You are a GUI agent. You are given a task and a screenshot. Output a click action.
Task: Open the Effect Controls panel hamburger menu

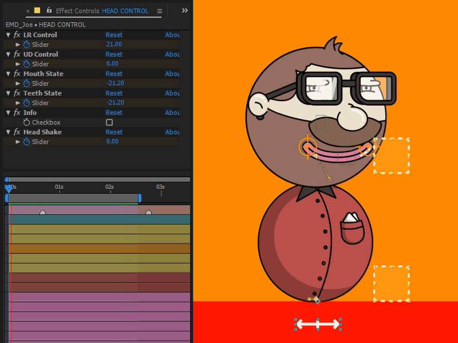159,10
